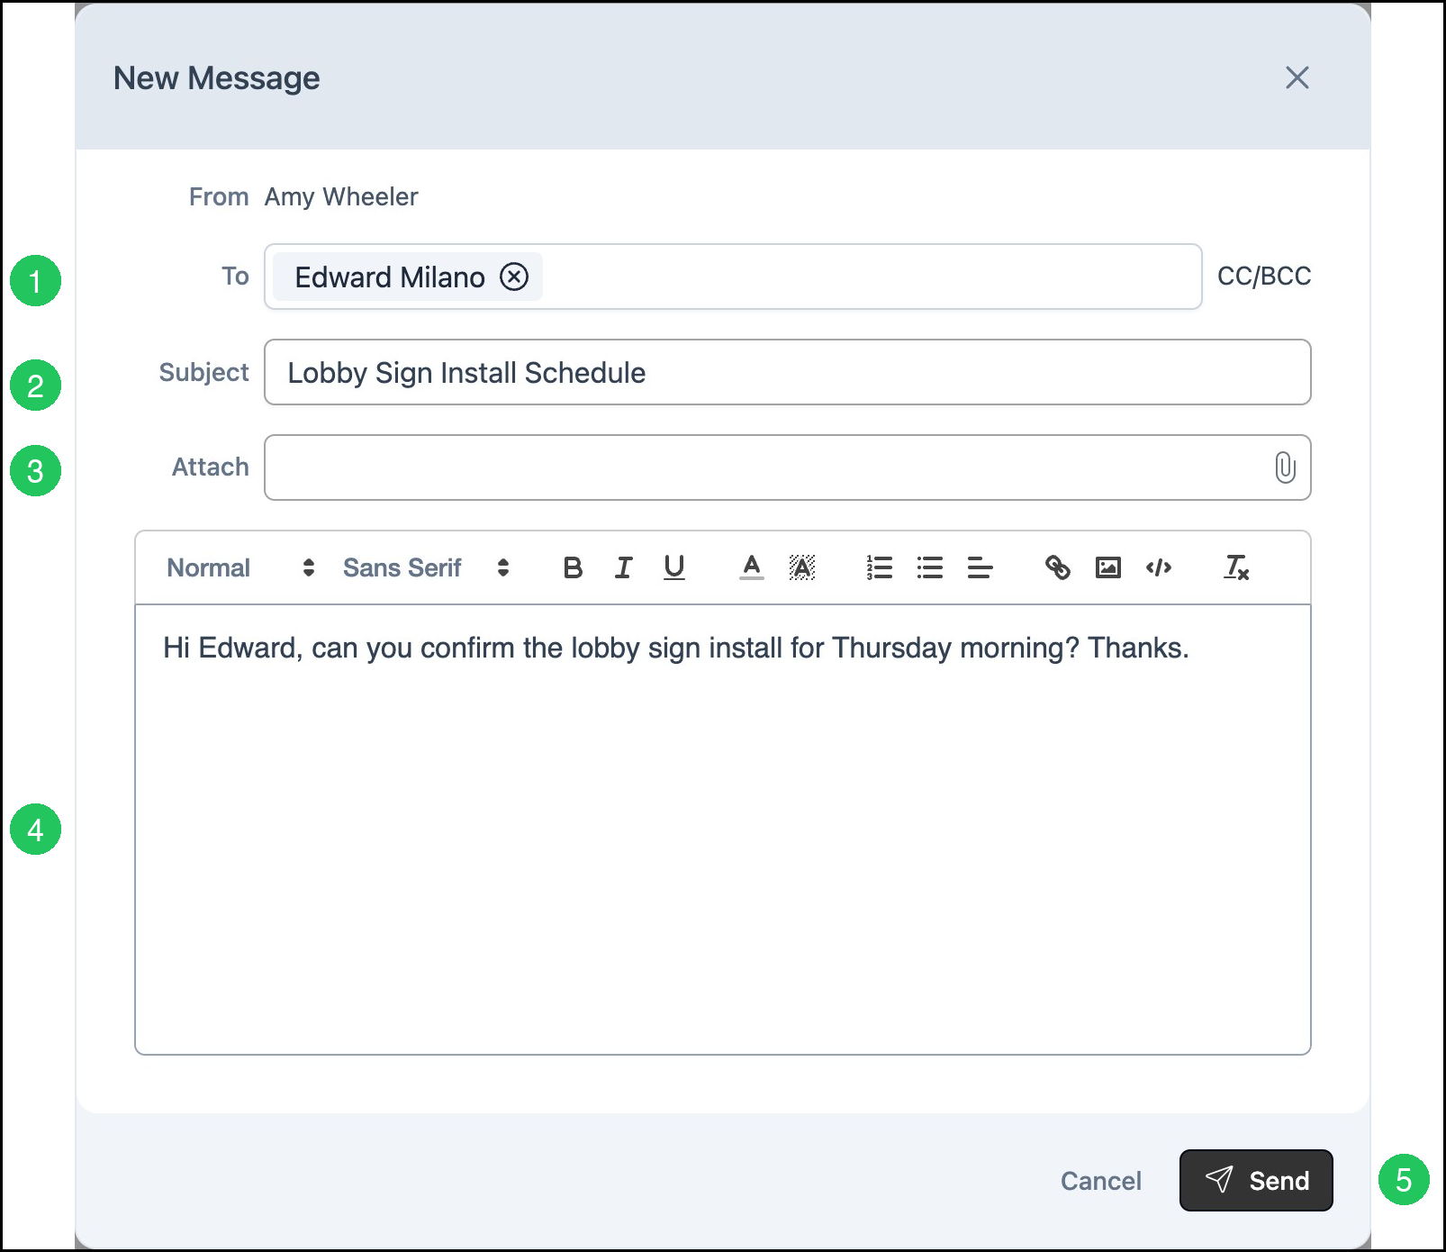Screen dimensions: 1446x1252
Task: Cancel the new message
Action: pyautogui.click(x=1100, y=1181)
